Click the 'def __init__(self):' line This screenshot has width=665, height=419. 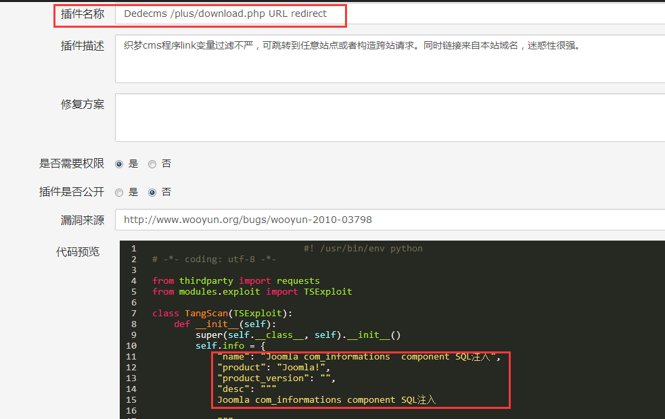pyautogui.click(x=225, y=324)
